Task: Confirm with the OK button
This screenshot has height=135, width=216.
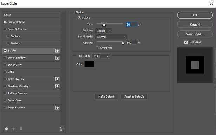Action: click(x=195, y=15)
